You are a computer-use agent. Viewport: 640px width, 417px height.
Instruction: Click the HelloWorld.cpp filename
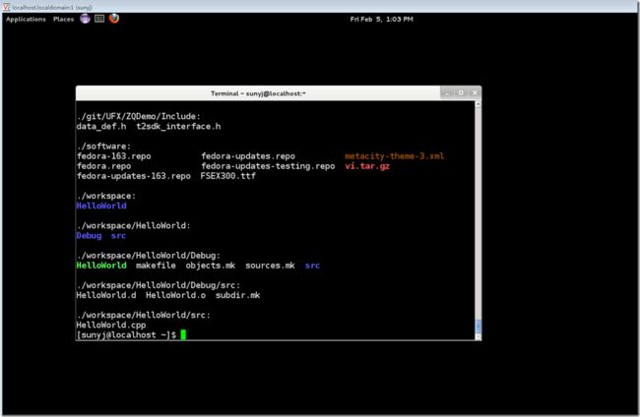click(x=111, y=325)
